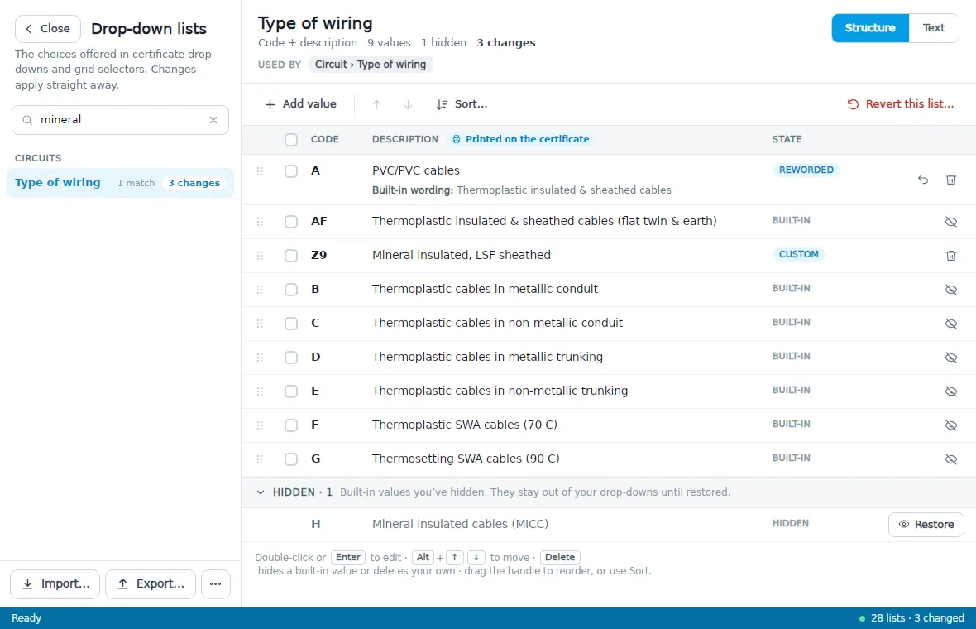Restore hidden value H

(x=926, y=525)
